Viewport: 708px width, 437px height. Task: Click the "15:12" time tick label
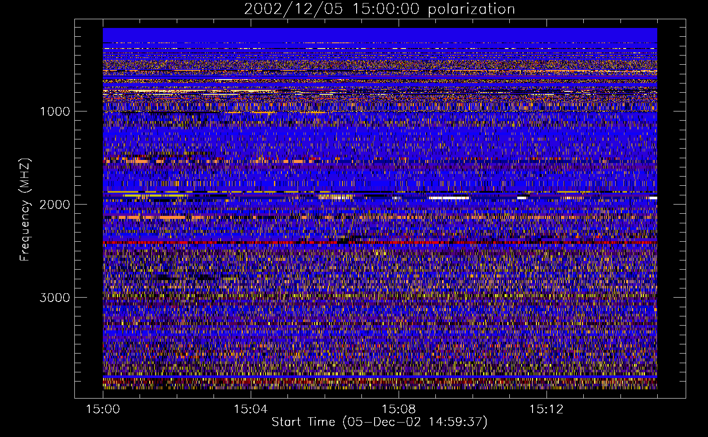point(547,409)
